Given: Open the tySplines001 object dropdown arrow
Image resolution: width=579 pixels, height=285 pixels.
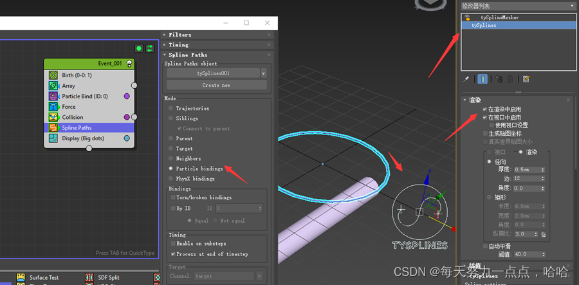Looking at the screenshot, I should (x=264, y=73).
